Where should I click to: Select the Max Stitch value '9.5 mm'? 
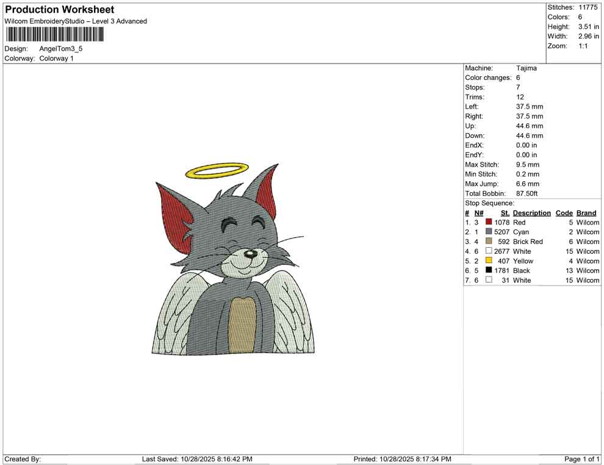coord(528,165)
